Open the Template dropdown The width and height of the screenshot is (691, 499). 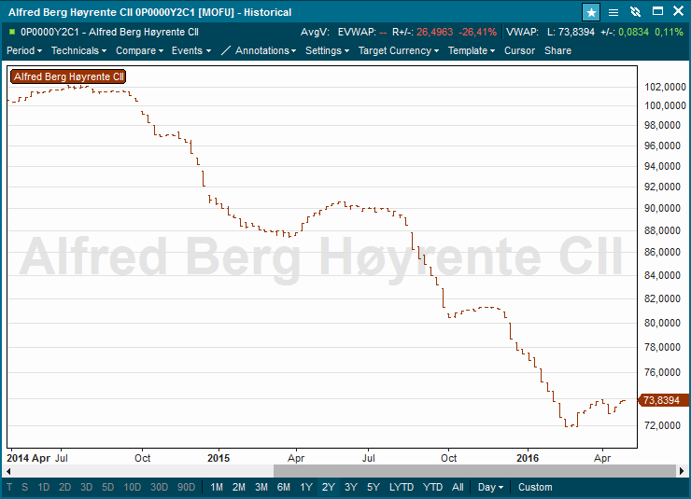(x=472, y=50)
